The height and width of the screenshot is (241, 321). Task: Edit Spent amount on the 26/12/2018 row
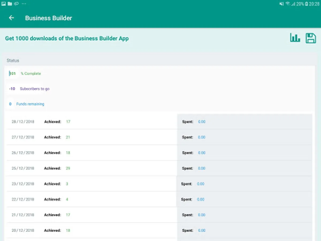pos(201,153)
